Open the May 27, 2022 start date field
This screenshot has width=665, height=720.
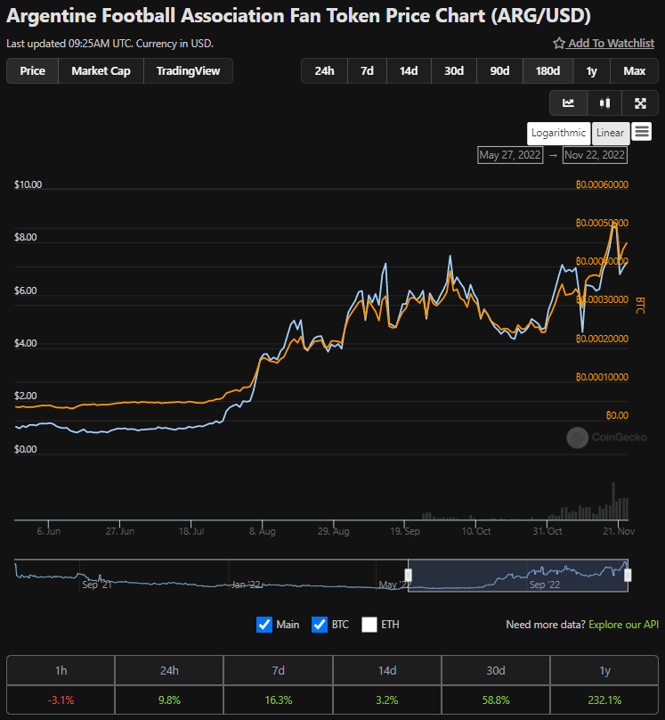click(x=510, y=155)
